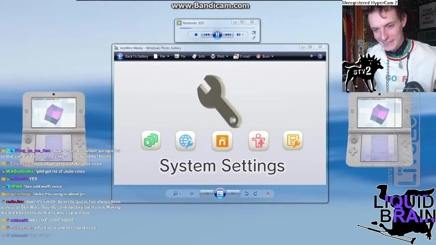Click the System Settings text
This screenshot has height=245, width=436.
coord(222,166)
